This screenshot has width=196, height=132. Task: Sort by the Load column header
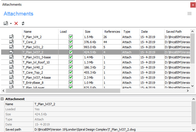coord(71,32)
